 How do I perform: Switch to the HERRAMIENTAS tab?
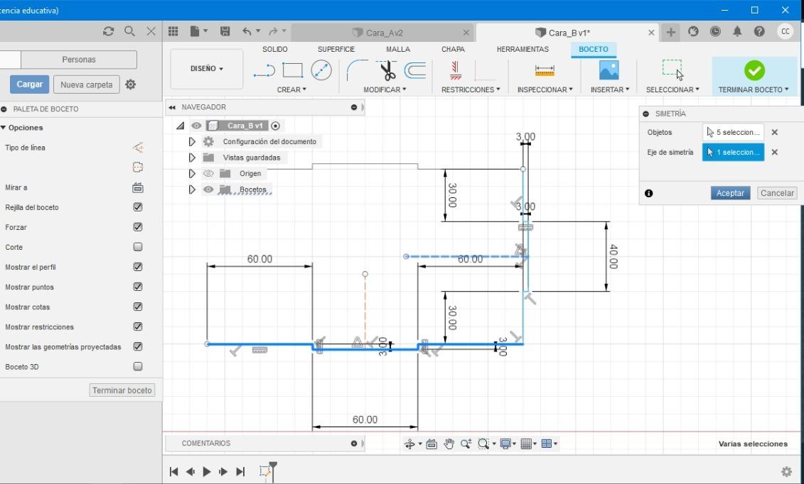(x=522, y=49)
